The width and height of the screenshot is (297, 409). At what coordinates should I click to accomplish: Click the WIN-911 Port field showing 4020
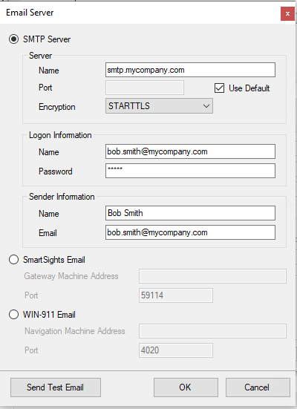click(176, 350)
